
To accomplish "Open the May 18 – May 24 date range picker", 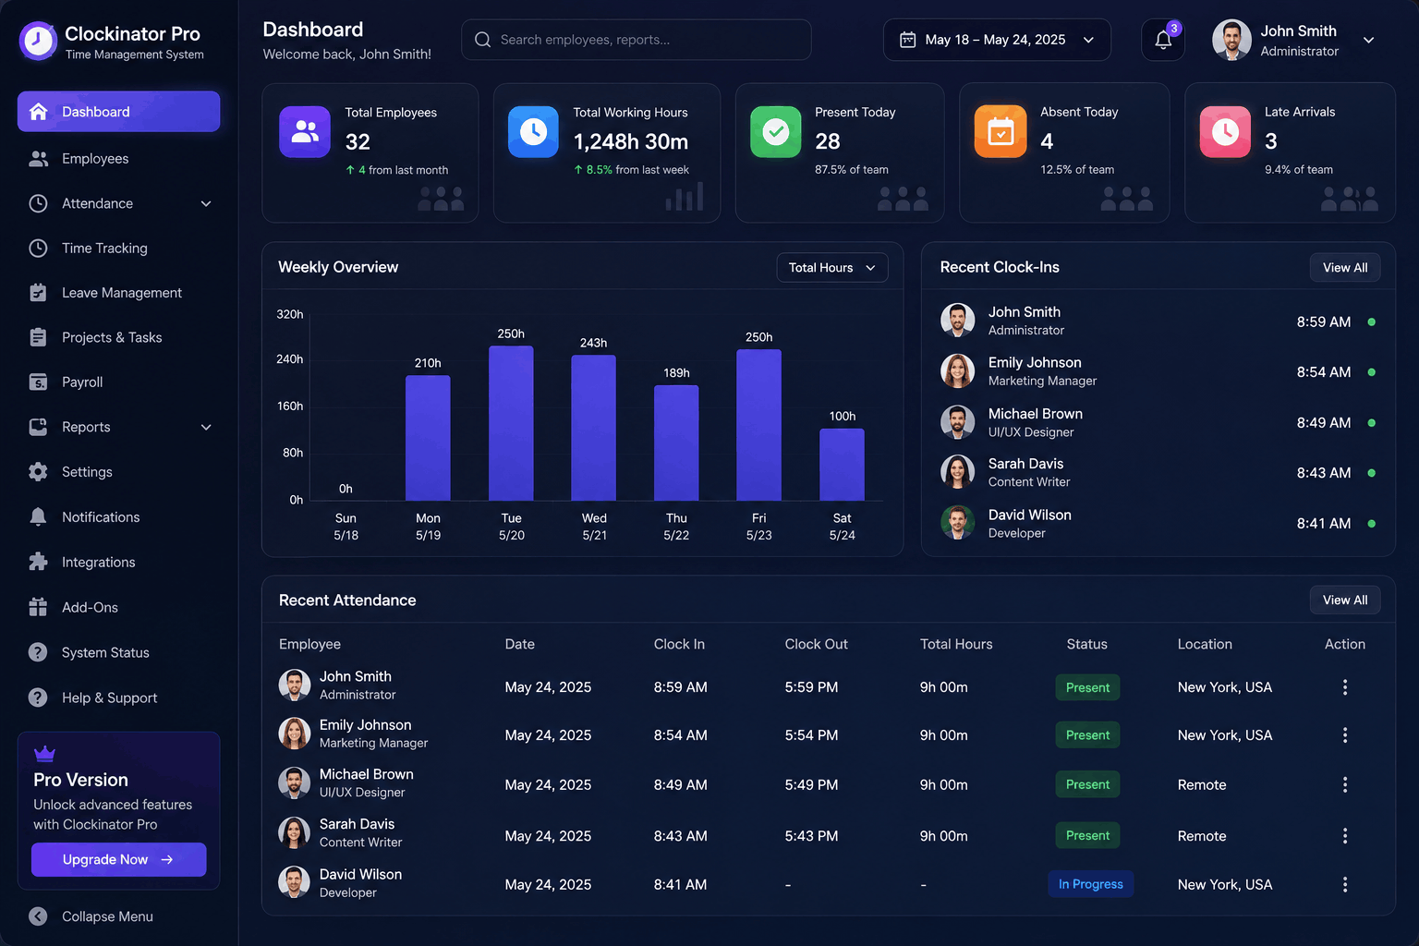I will [997, 40].
